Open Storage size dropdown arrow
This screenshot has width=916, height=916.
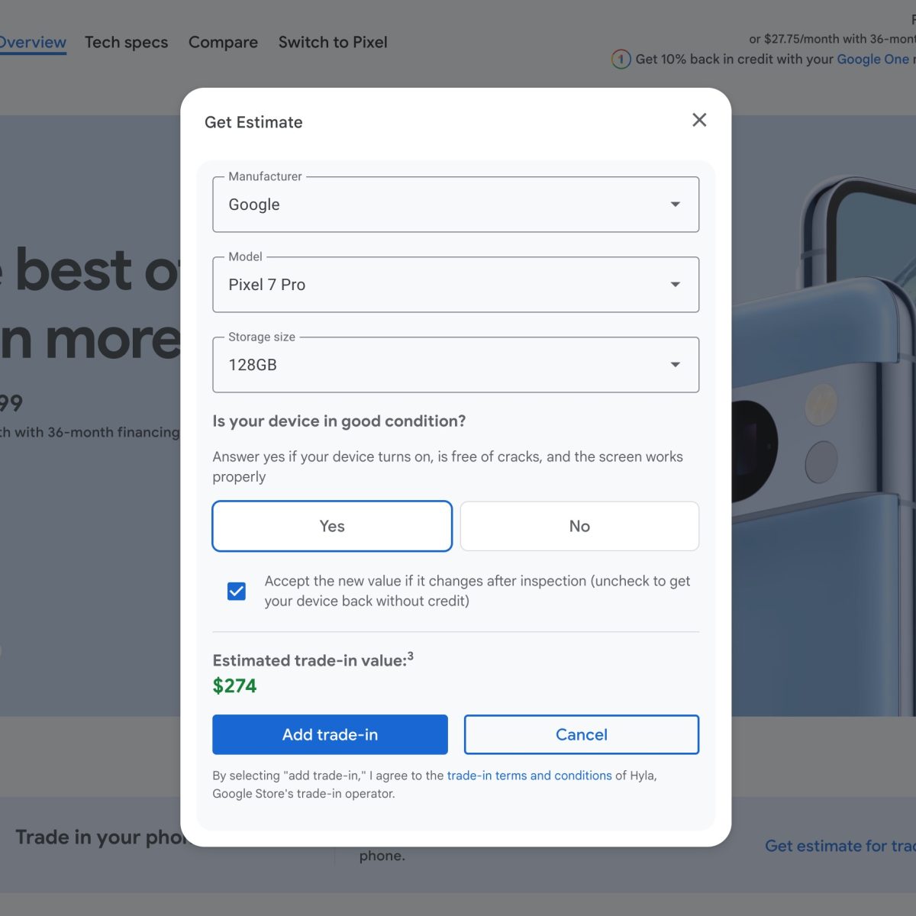[x=675, y=365]
